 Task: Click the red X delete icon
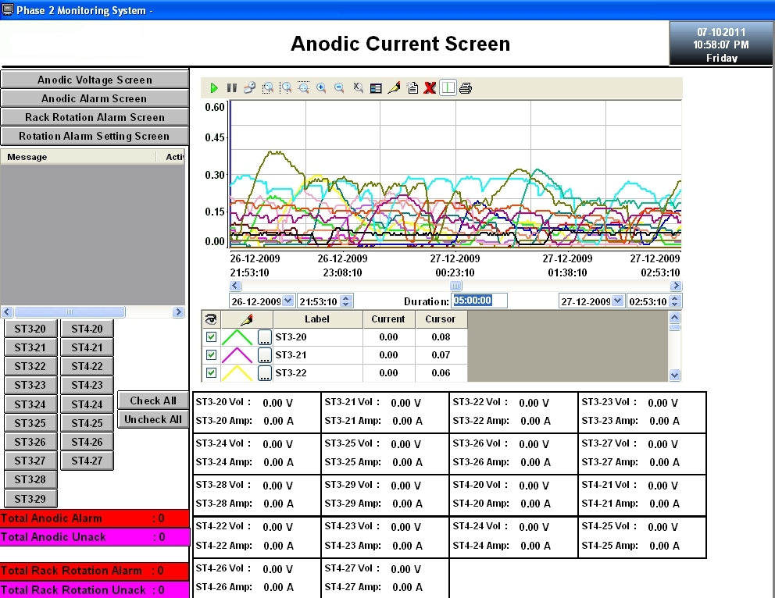430,88
